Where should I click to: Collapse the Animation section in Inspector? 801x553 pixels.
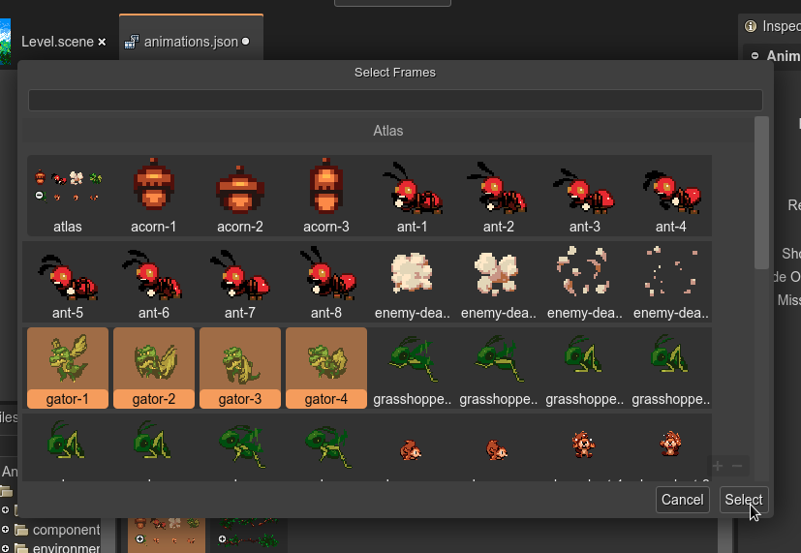tap(755, 56)
